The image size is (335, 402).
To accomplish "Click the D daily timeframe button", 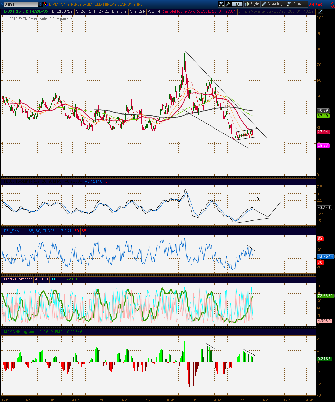I will point(237,4).
